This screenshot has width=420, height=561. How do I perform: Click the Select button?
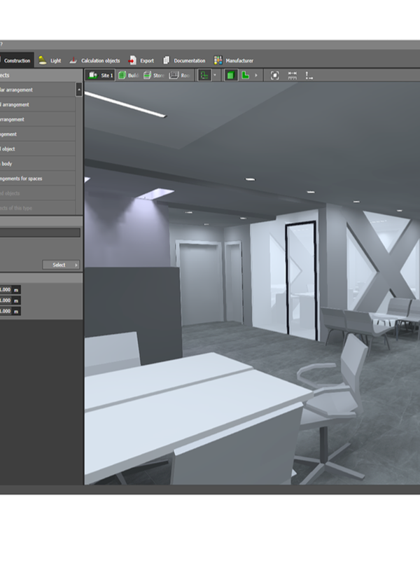61,265
